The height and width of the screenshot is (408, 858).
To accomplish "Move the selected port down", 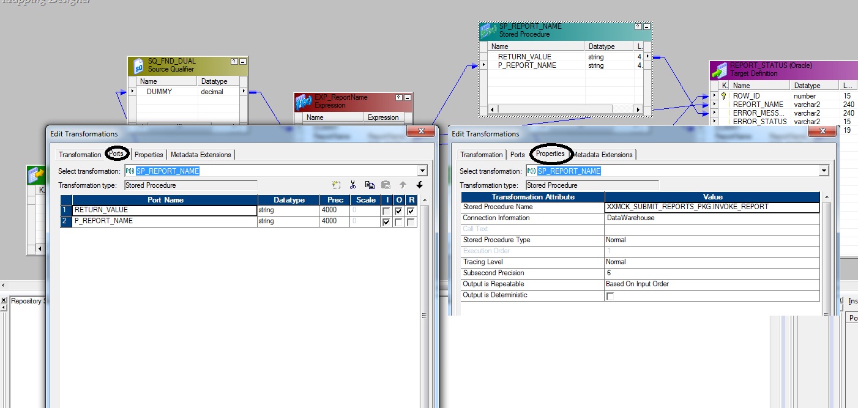I will click(419, 184).
